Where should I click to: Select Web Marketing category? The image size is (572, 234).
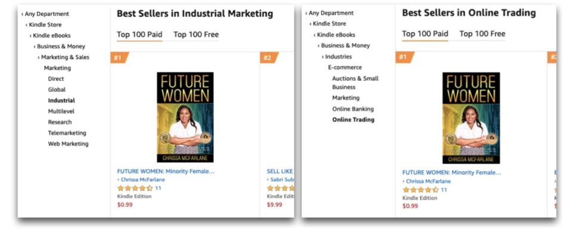click(68, 143)
